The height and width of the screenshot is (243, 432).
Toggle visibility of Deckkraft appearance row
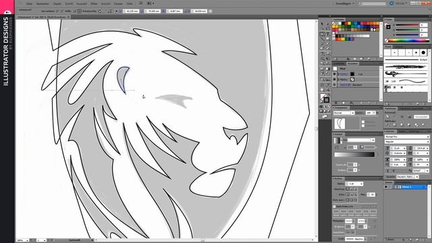[x=335, y=85]
